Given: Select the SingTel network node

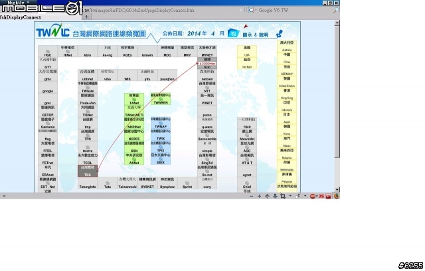Looking at the screenshot, I should point(207,159).
